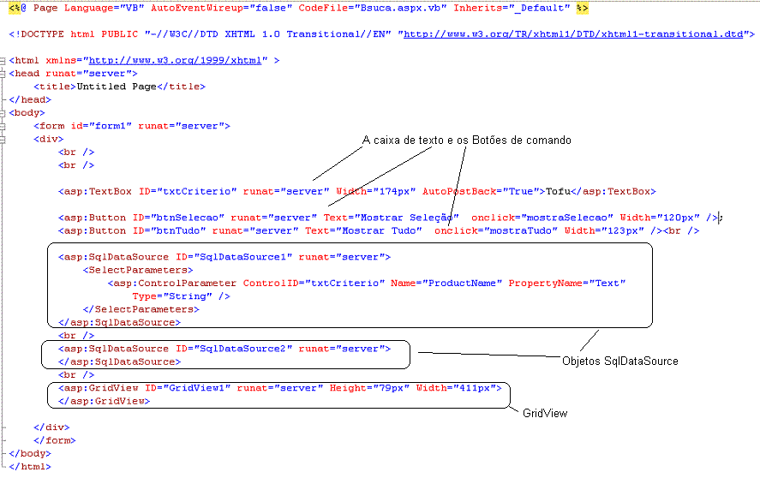Click the closing </html> tag

point(30,466)
